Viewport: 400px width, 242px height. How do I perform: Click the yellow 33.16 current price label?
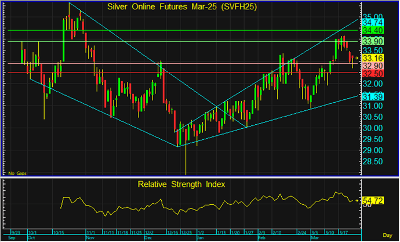click(371, 58)
